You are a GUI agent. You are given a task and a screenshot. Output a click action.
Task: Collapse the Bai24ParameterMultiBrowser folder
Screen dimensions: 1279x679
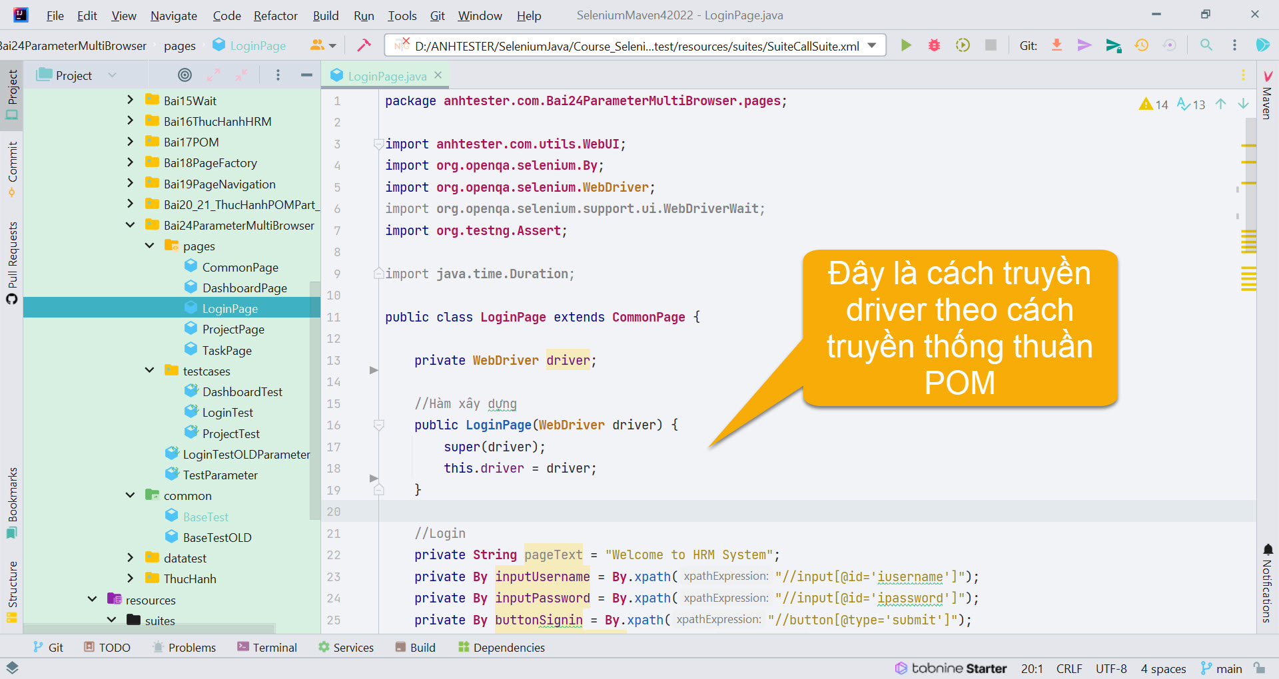(130, 225)
